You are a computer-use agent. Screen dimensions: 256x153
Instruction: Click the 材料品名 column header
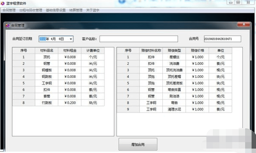point(47,51)
